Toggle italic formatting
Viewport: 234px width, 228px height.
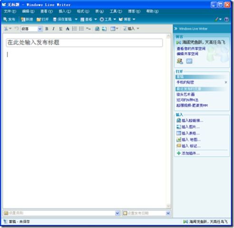click(54, 28)
